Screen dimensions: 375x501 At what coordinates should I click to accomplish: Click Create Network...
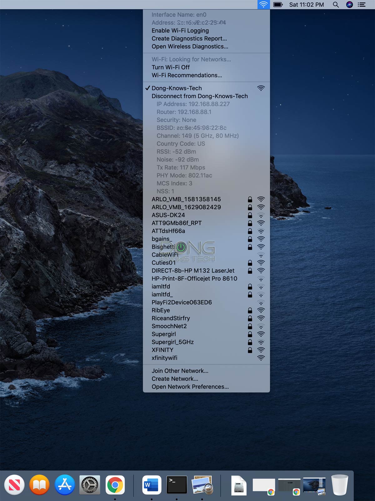206,379
